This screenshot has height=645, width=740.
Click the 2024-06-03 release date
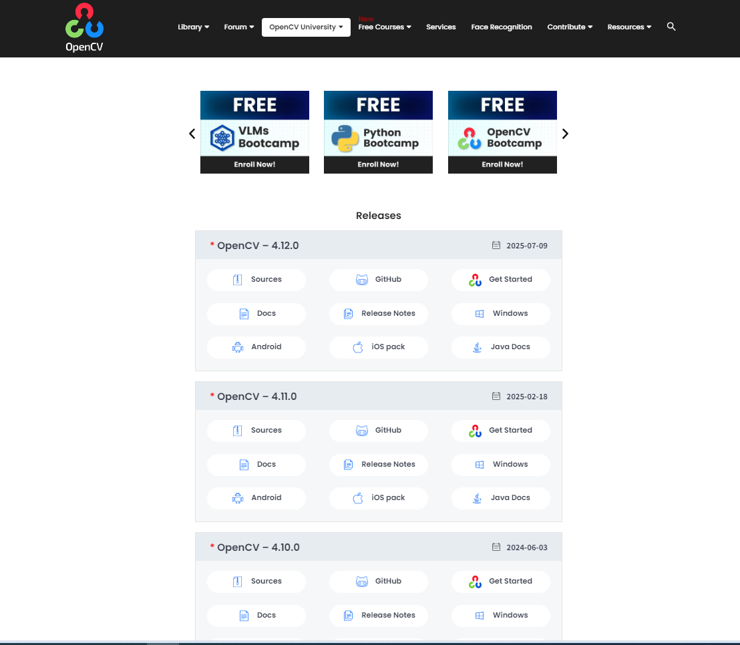[527, 548]
